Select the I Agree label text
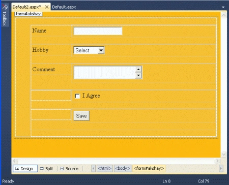 pos(91,96)
